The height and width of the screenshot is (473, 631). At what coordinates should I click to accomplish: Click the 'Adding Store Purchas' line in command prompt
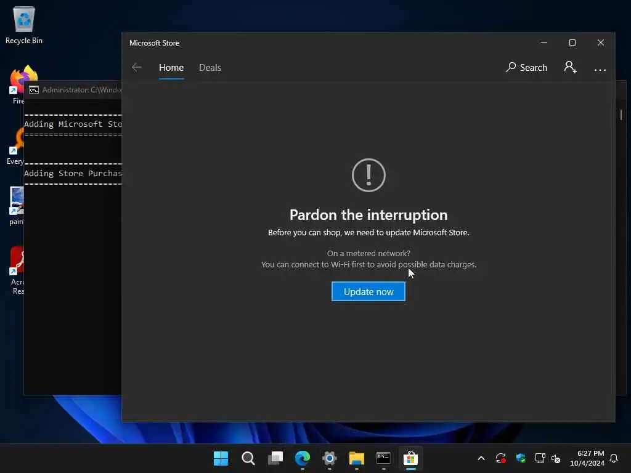[73, 173]
